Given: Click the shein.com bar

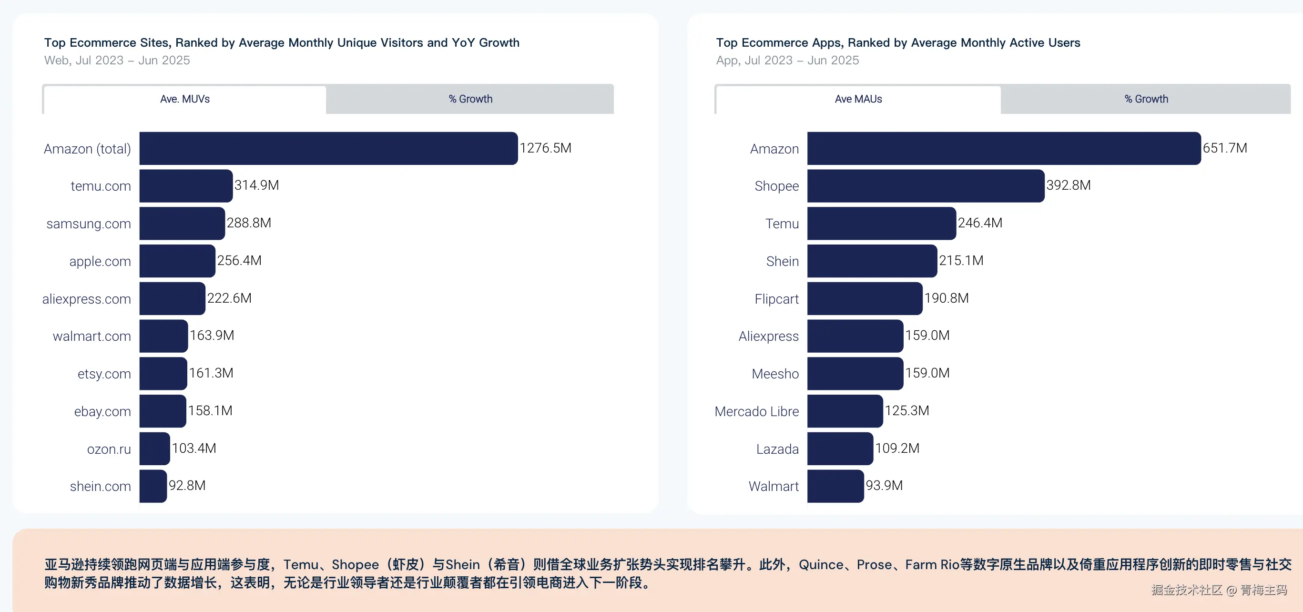Looking at the screenshot, I should (153, 486).
